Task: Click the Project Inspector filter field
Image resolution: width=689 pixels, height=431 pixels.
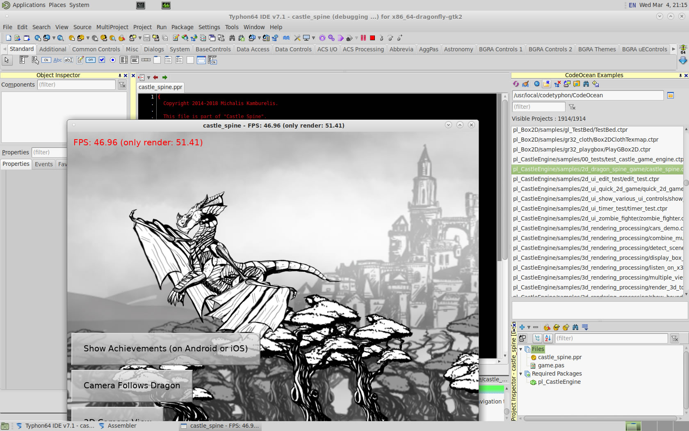Action: pyautogui.click(x=611, y=338)
